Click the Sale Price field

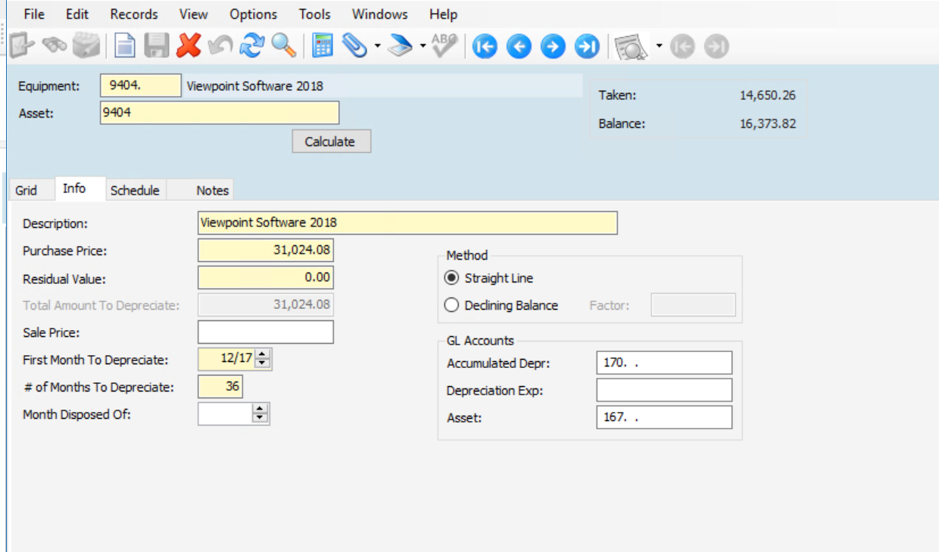[x=266, y=332]
